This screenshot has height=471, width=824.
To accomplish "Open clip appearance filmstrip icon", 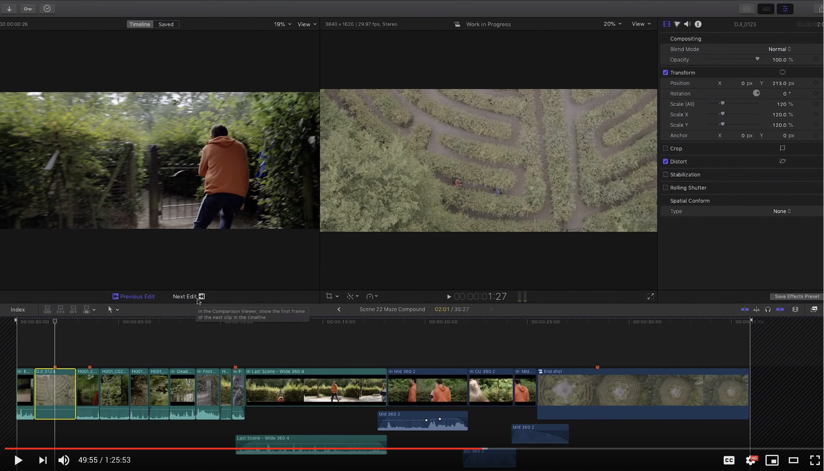I will 795,309.
